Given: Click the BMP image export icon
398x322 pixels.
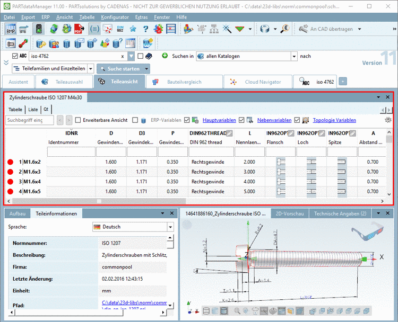Looking at the screenshot, I should (11, 29).
